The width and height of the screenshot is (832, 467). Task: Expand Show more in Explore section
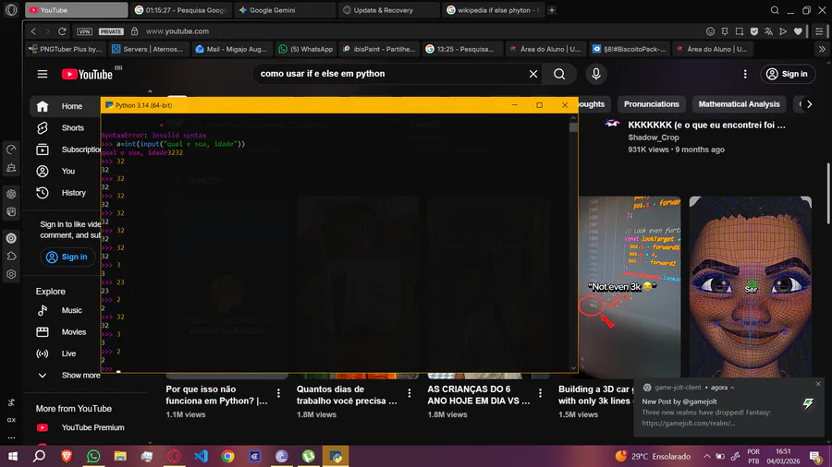tap(66, 376)
